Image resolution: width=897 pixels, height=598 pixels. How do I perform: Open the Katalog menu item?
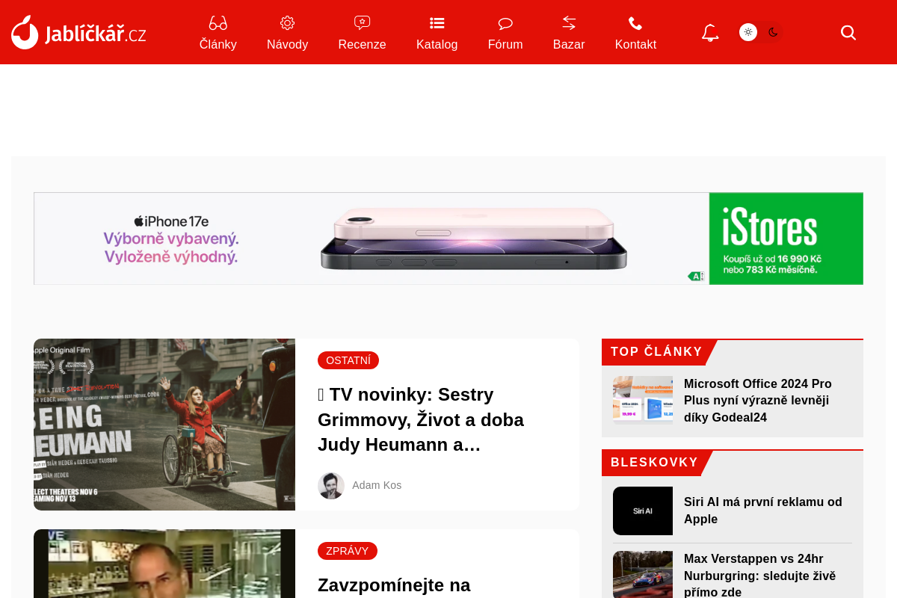click(437, 44)
